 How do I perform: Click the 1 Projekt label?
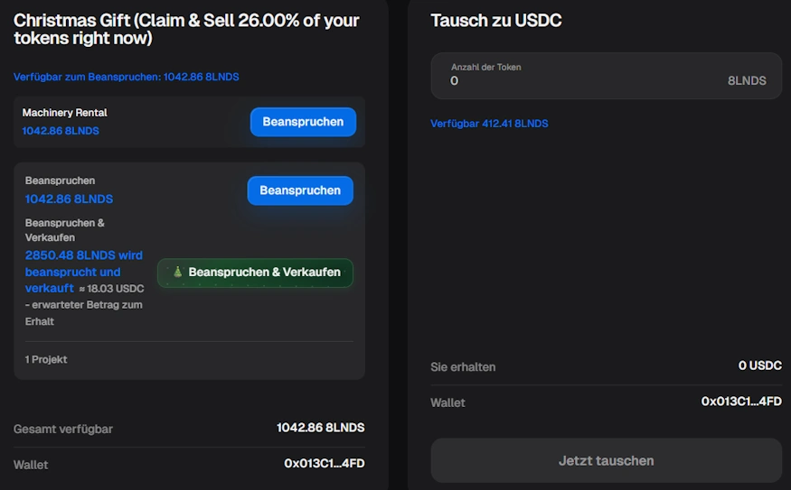point(46,359)
